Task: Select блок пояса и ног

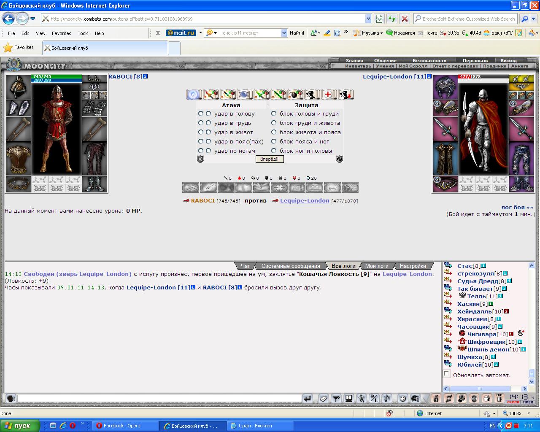Action: 274,142
